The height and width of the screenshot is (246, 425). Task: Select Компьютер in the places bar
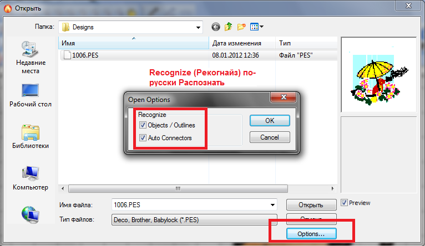tap(31, 178)
